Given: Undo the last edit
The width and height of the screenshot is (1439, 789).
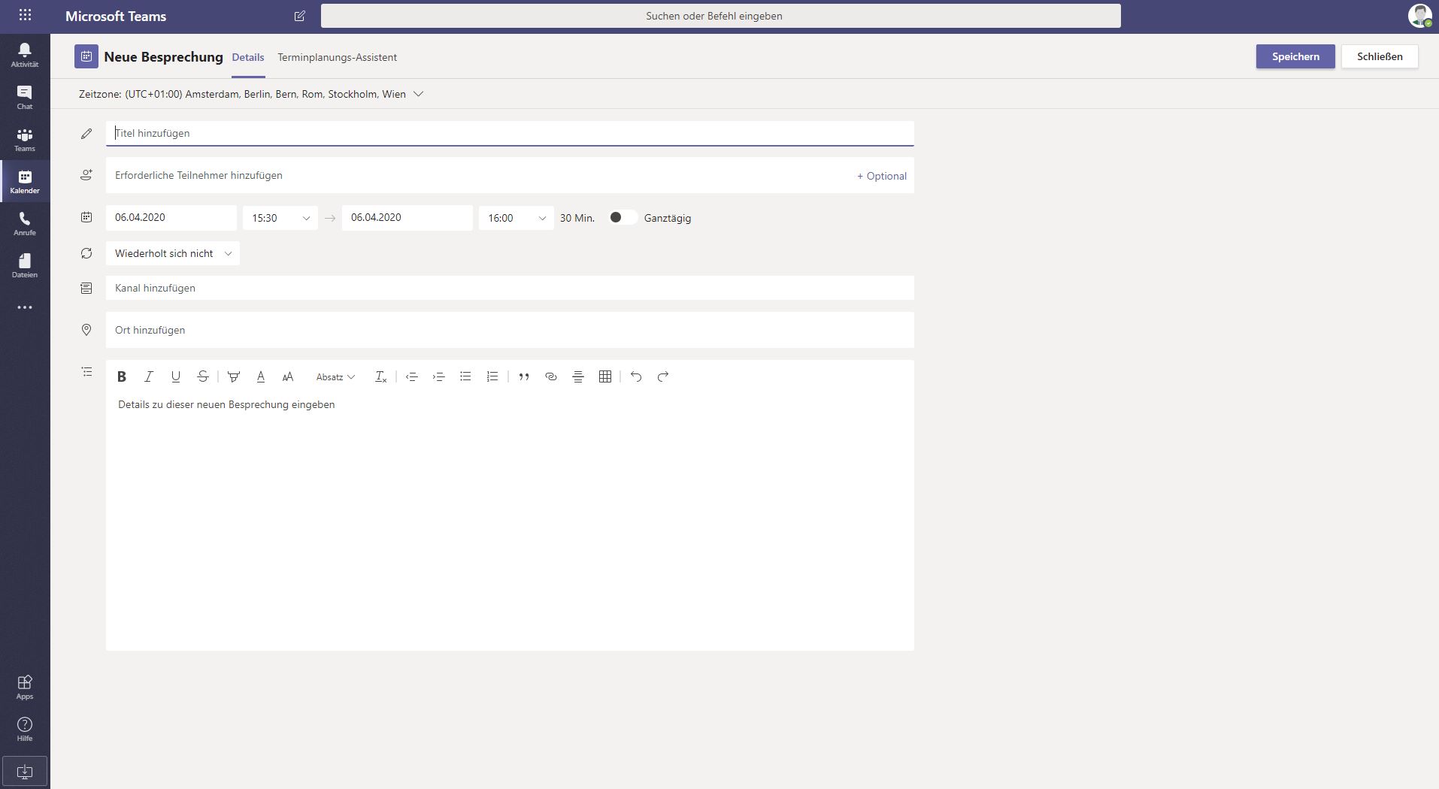Looking at the screenshot, I should (x=636, y=376).
